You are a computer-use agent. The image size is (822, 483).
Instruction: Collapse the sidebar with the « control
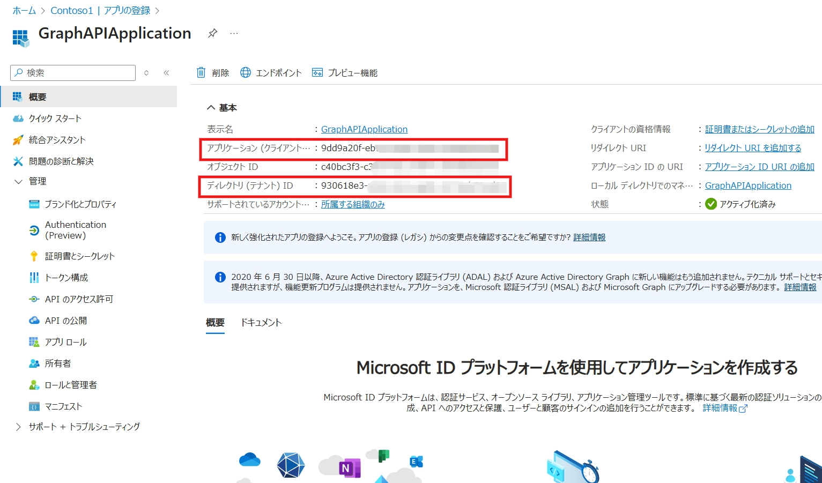[x=166, y=72]
